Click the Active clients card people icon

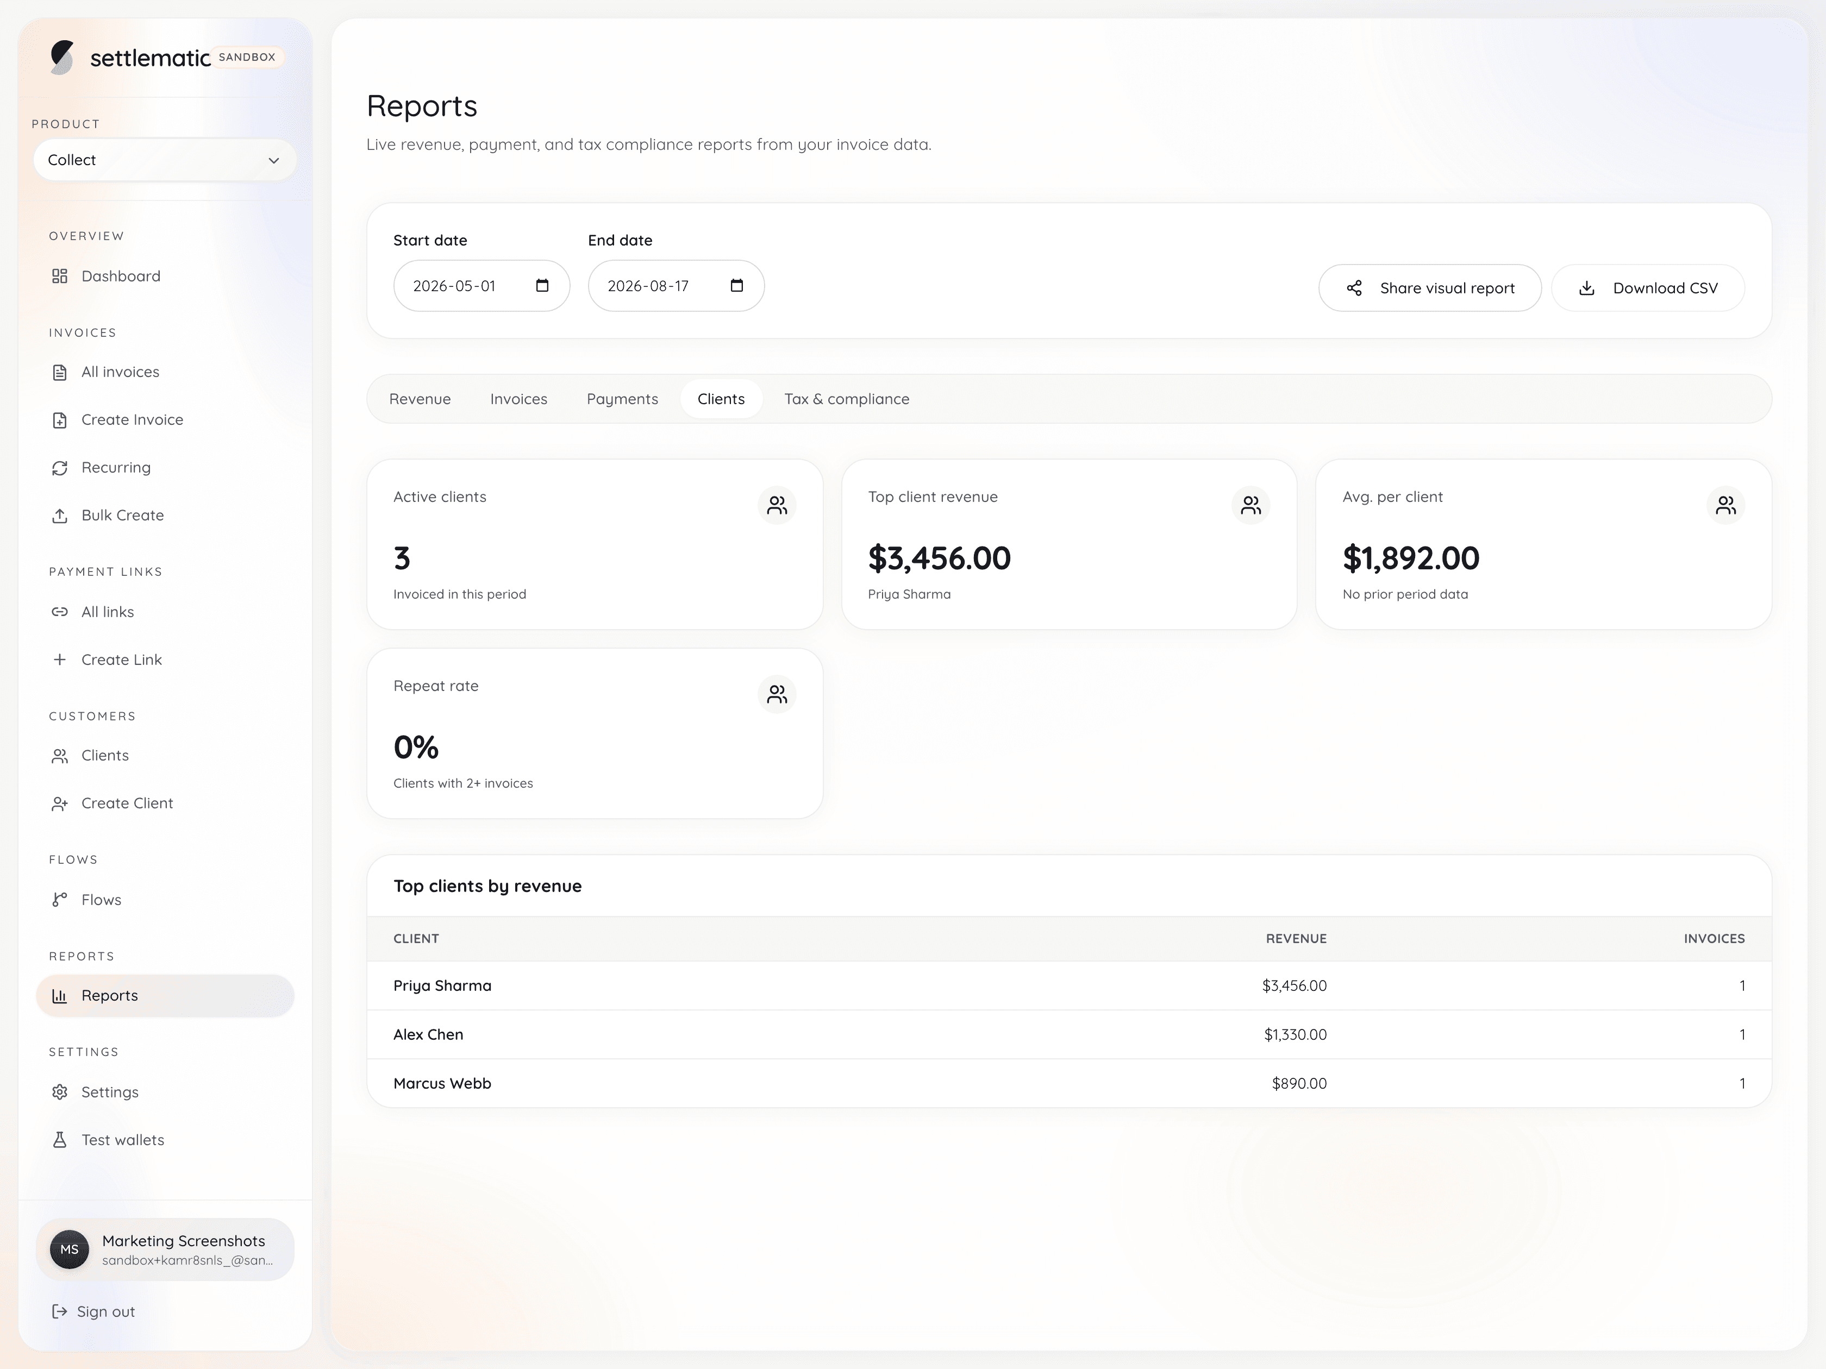pyautogui.click(x=777, y=505)
